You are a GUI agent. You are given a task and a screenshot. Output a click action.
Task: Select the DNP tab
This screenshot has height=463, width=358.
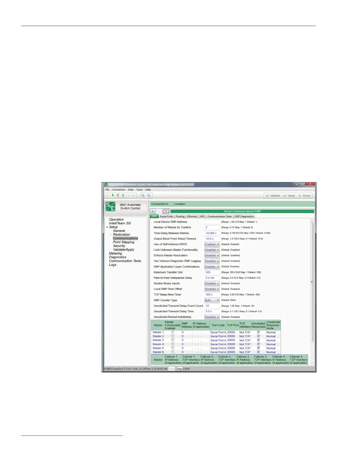coord(154,216)
